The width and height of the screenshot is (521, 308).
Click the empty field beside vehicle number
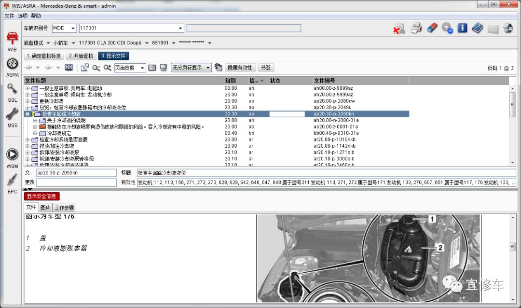pyautogui.click(x=244, y=28)
